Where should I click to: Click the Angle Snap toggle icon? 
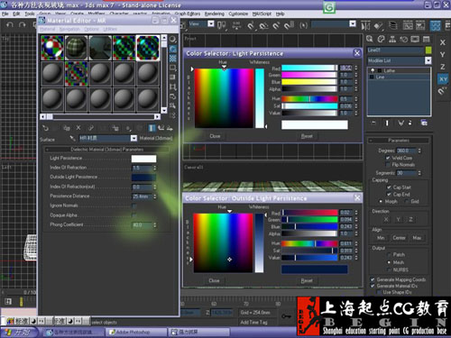tap(263, 26)
